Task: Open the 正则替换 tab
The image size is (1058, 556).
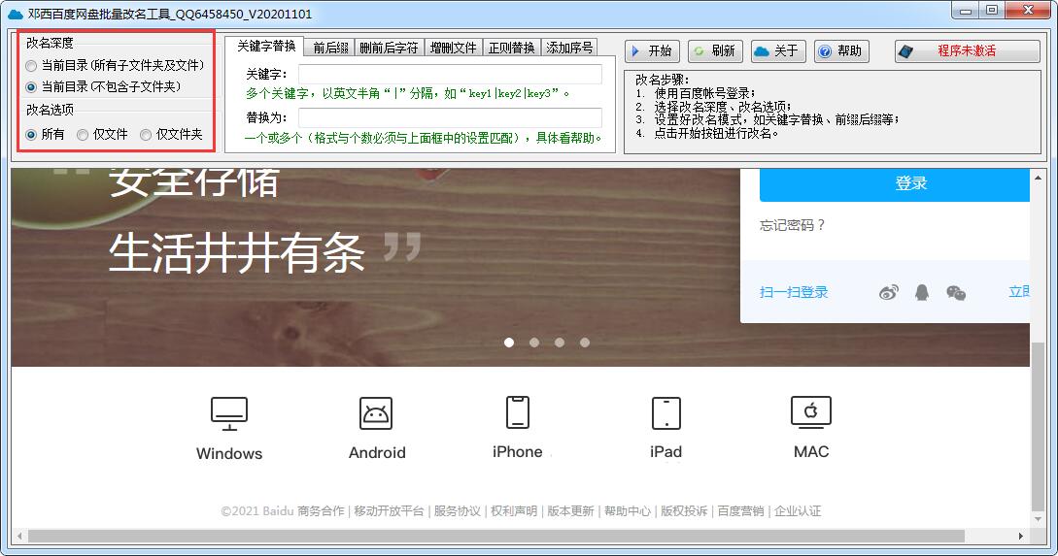Action: coord(511,48)
